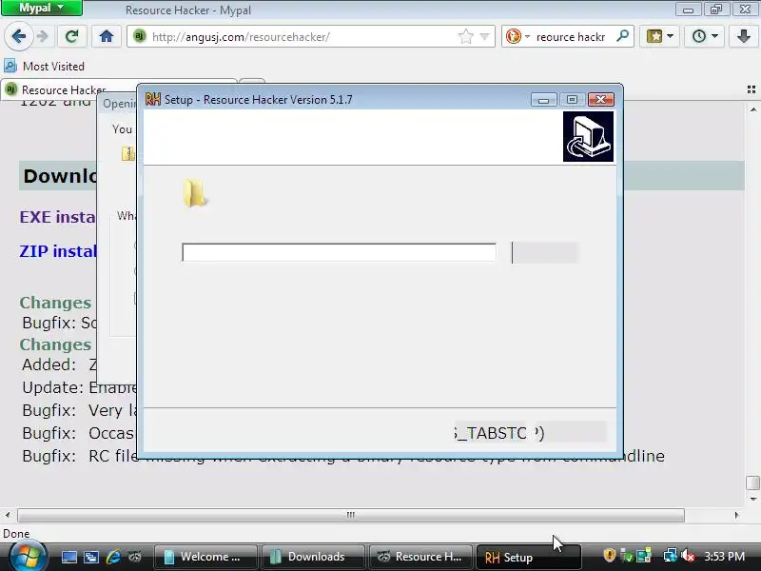Viewport: 761px width, 571px height.
Task: Click the install path text field in Setup
Action: tap(339, 252)
